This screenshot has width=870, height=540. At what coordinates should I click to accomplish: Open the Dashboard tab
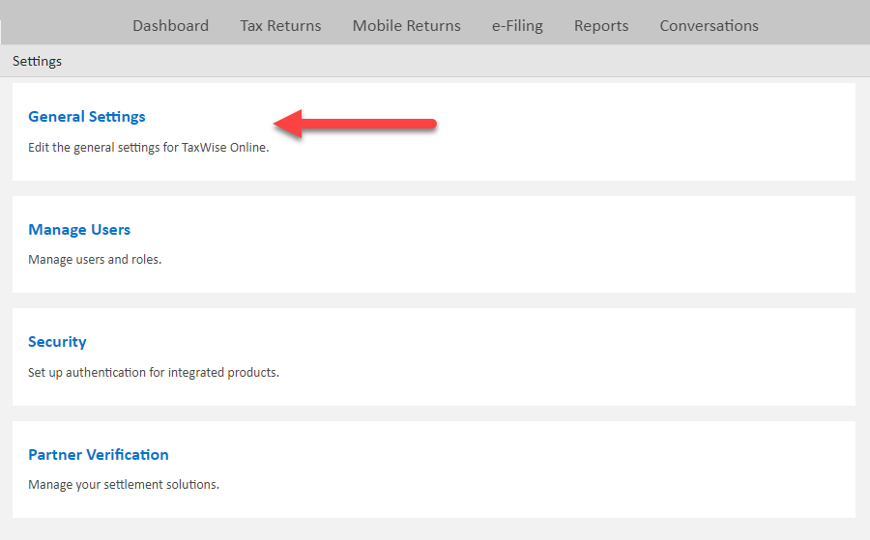[x=170, y=26]
